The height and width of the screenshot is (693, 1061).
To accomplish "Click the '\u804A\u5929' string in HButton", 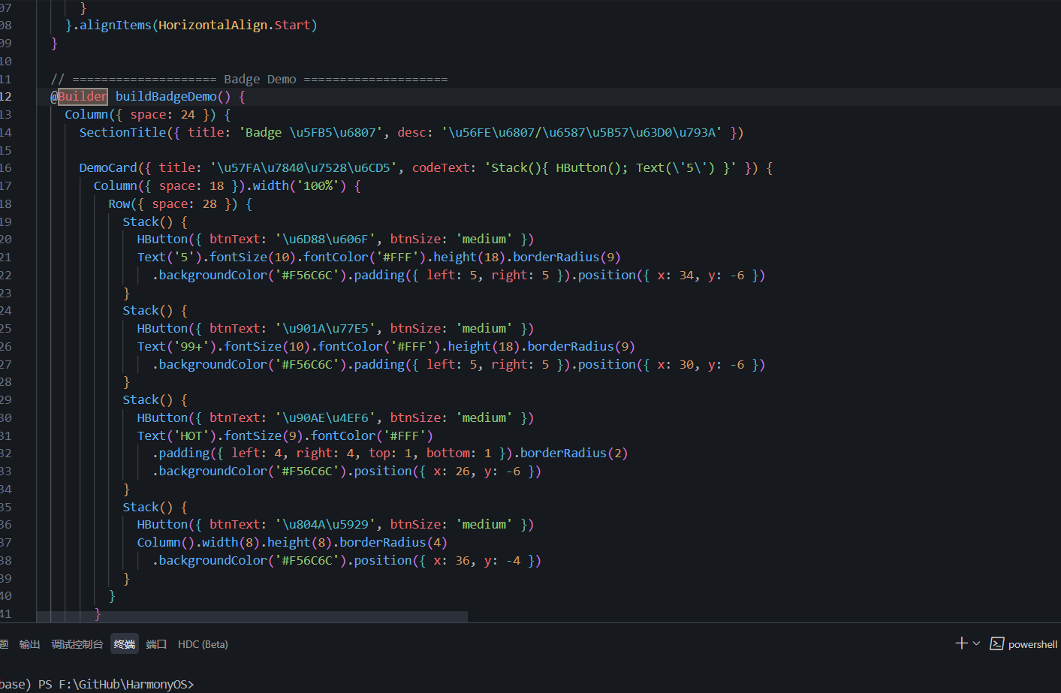I will (325, 524).
